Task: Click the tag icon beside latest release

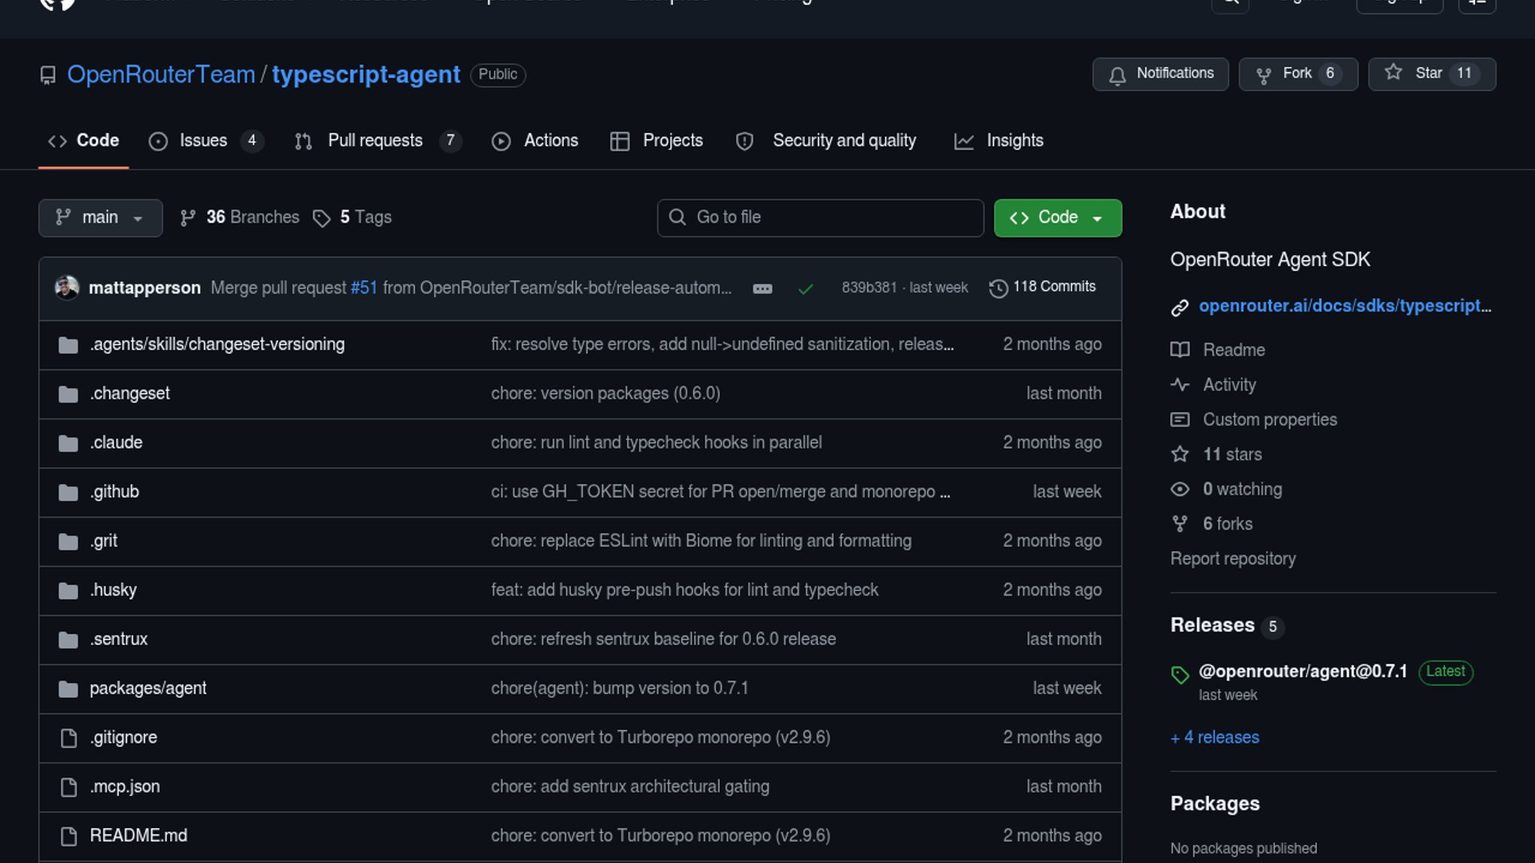Action: tap(1180, 675)
